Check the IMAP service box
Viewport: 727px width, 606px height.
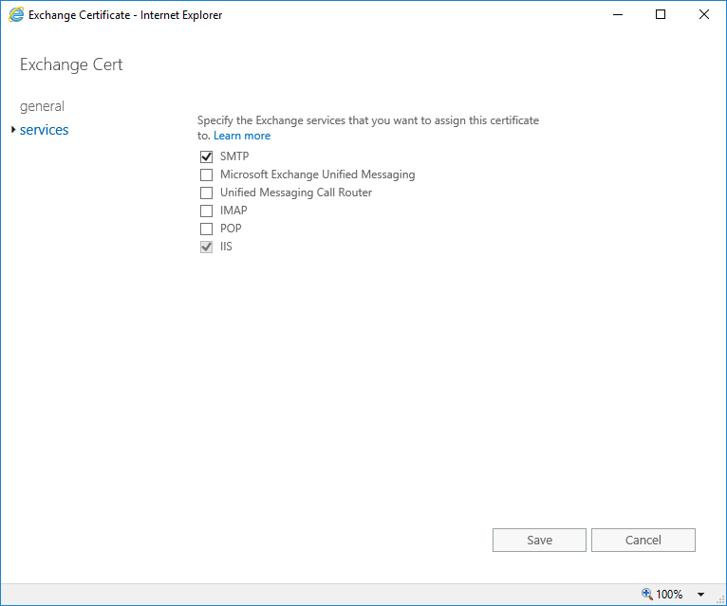pos(206,211)
